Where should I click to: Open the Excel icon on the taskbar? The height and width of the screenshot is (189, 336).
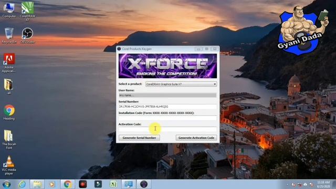(x=113, y=184)
